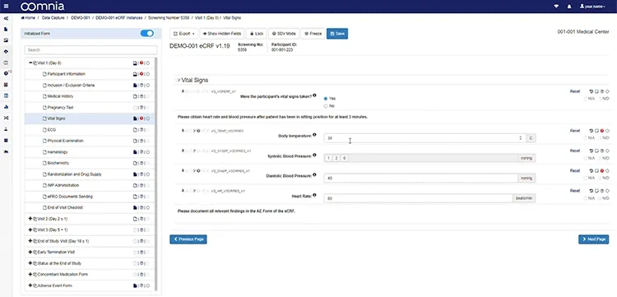
Task: Select N/D for Systolic Blood Pressure
Action: pyautogui.click(x=600, y=158)
